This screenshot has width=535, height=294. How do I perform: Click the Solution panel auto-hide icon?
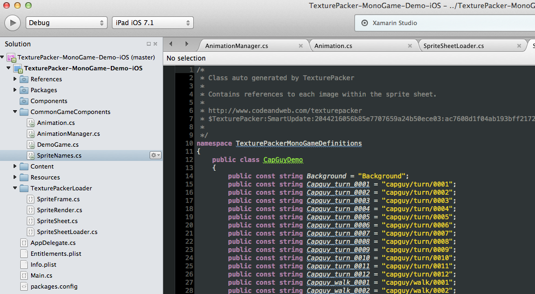(x=148, y=44)
